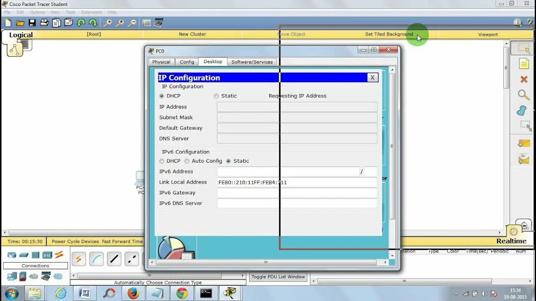
Task: Click the Add Simple PDU envelope
Action: point(524,144)
